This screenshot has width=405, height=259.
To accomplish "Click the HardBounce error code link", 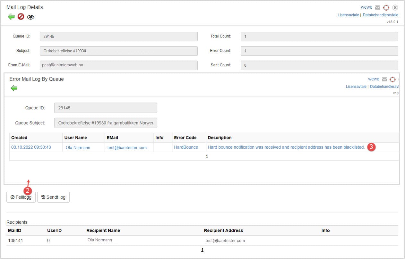I will [x=186, y=147].
